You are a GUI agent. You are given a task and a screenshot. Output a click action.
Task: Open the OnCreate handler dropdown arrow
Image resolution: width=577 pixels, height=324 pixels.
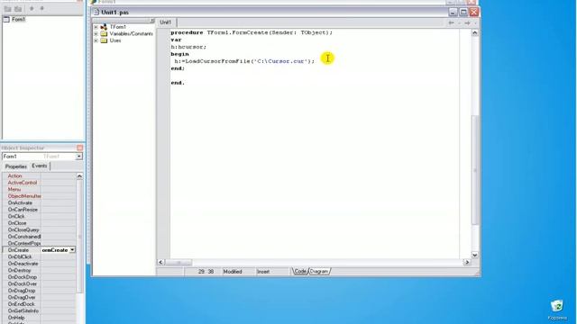(x=72, y=250)
